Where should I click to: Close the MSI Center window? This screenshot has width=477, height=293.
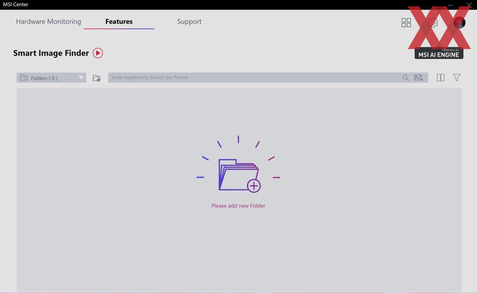click(469, 5)
